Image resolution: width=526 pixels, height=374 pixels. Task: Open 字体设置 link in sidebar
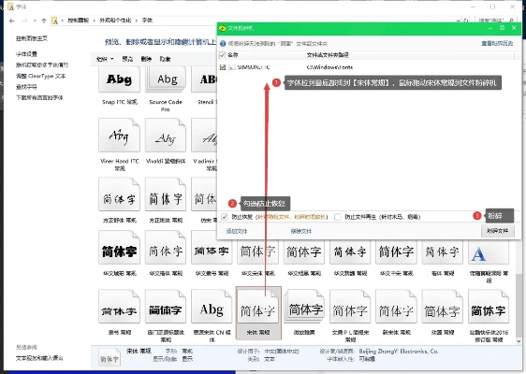26,54
